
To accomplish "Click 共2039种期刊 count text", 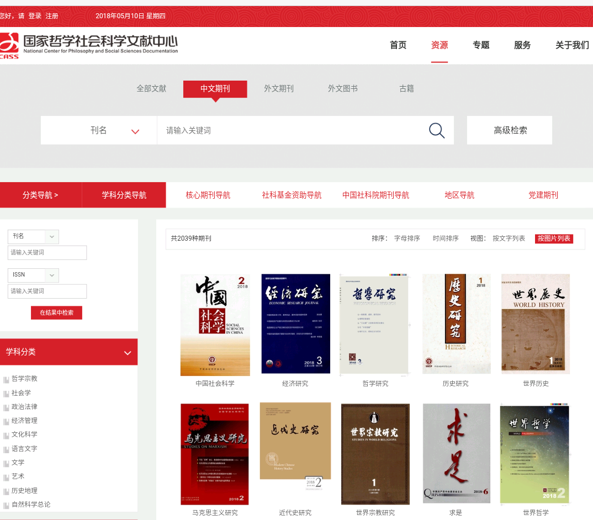I will click(x=191, y=238).
